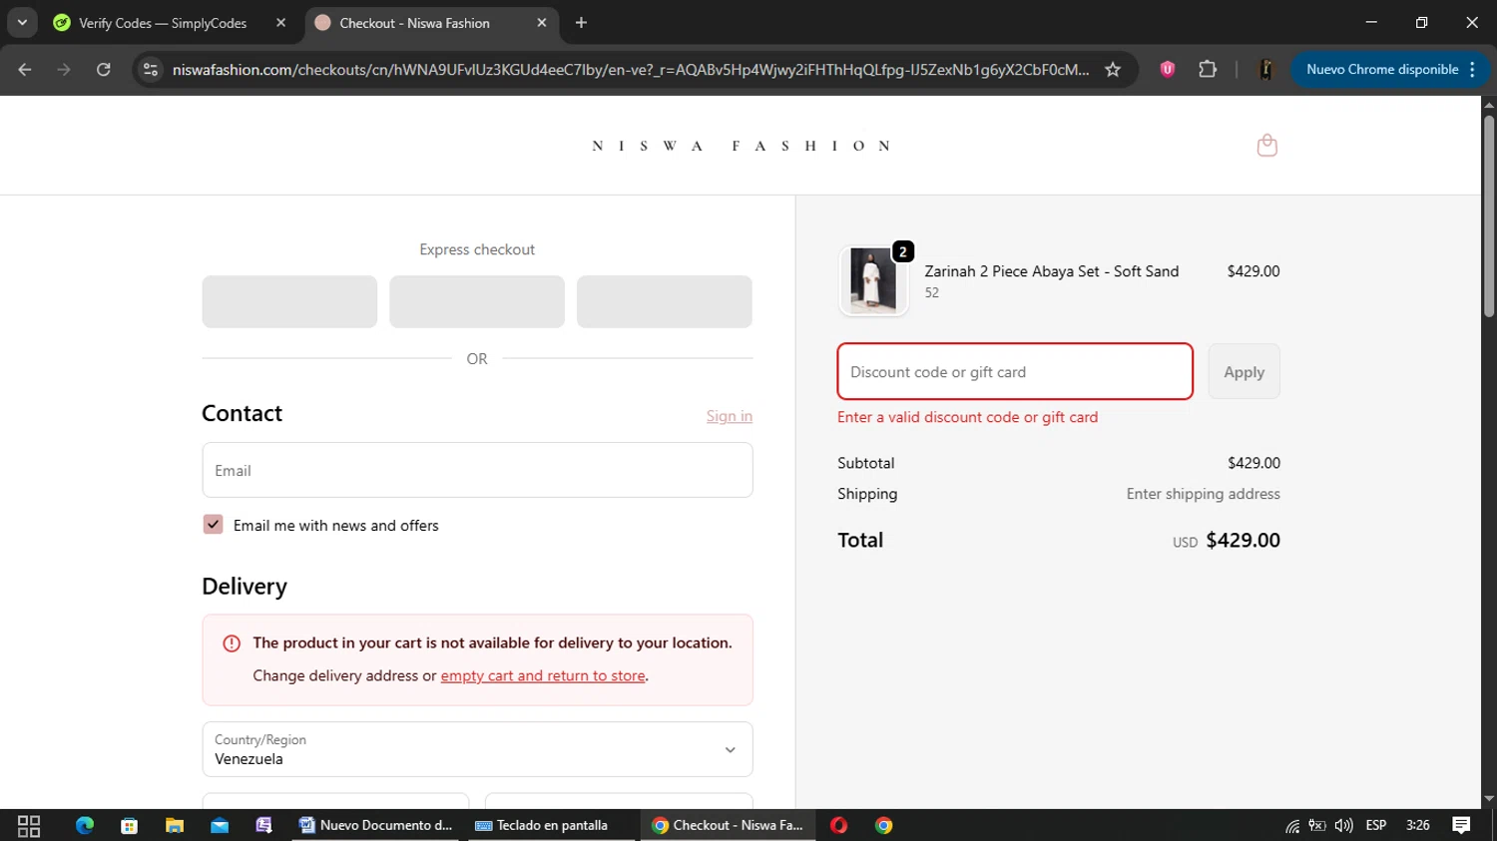Reload the checkout page
The width and height of the screenshot is (1497, 841).
tap(104, 70)
